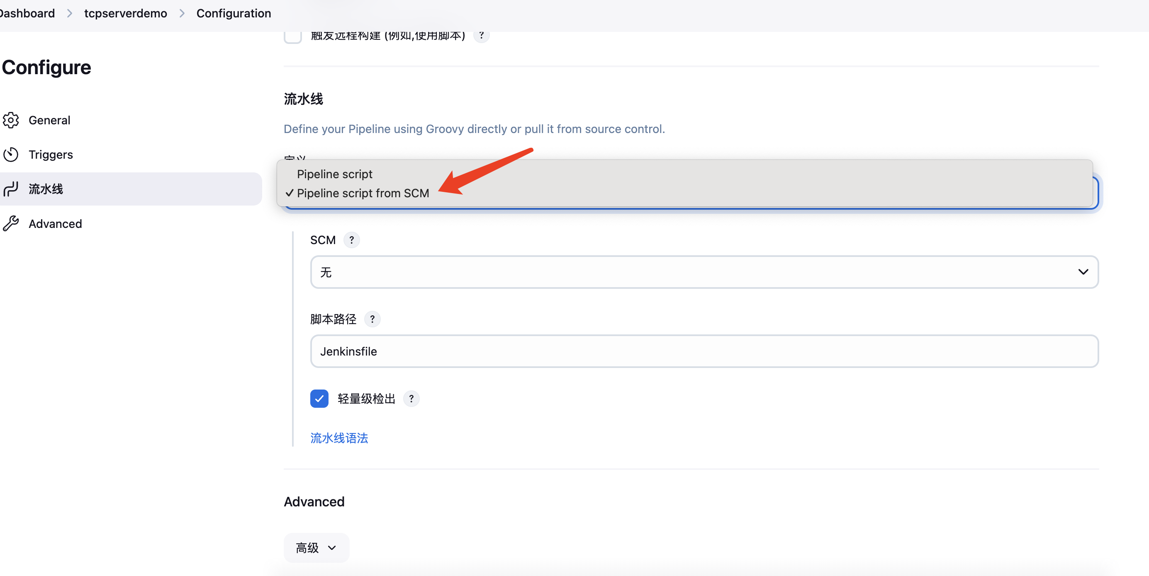
Task: Click the Triggers clock icon
Action: [11, 155]
